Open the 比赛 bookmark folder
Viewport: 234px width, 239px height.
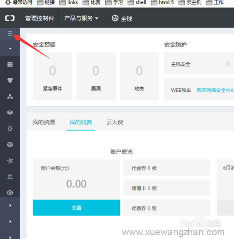tap(91, 2)
